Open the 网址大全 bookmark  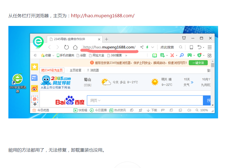[96, 55]
